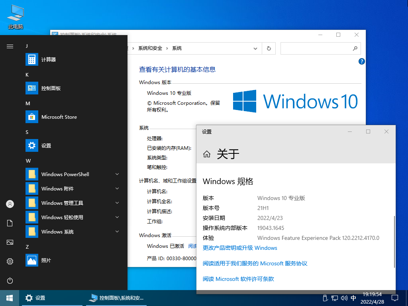Click the breadcrumb arrow before 系统和安全
408x306 pixels.
(x=133, y=48)
